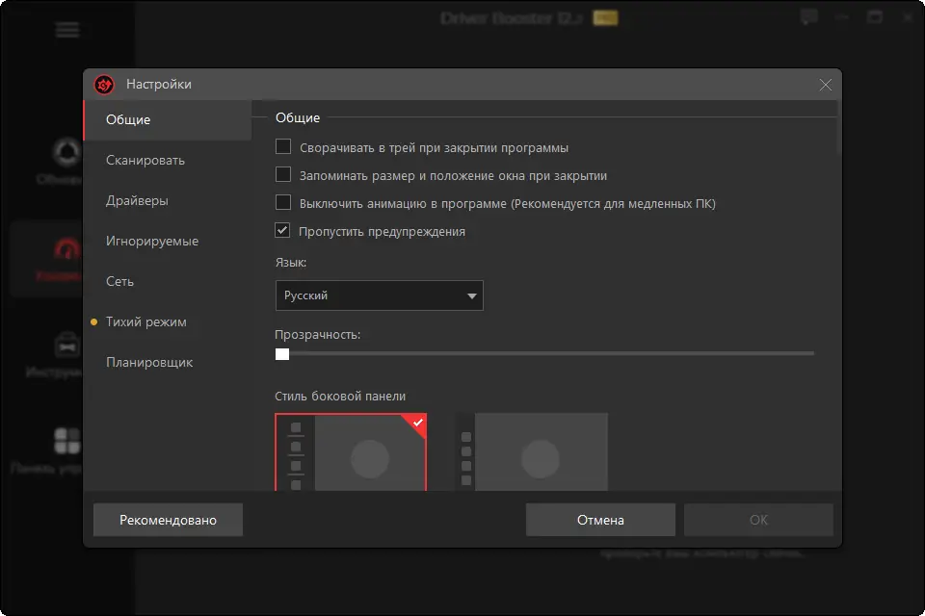Click the Рекомендовано button
Viewport: 925px width, 616px height.
tap(168, 520)
